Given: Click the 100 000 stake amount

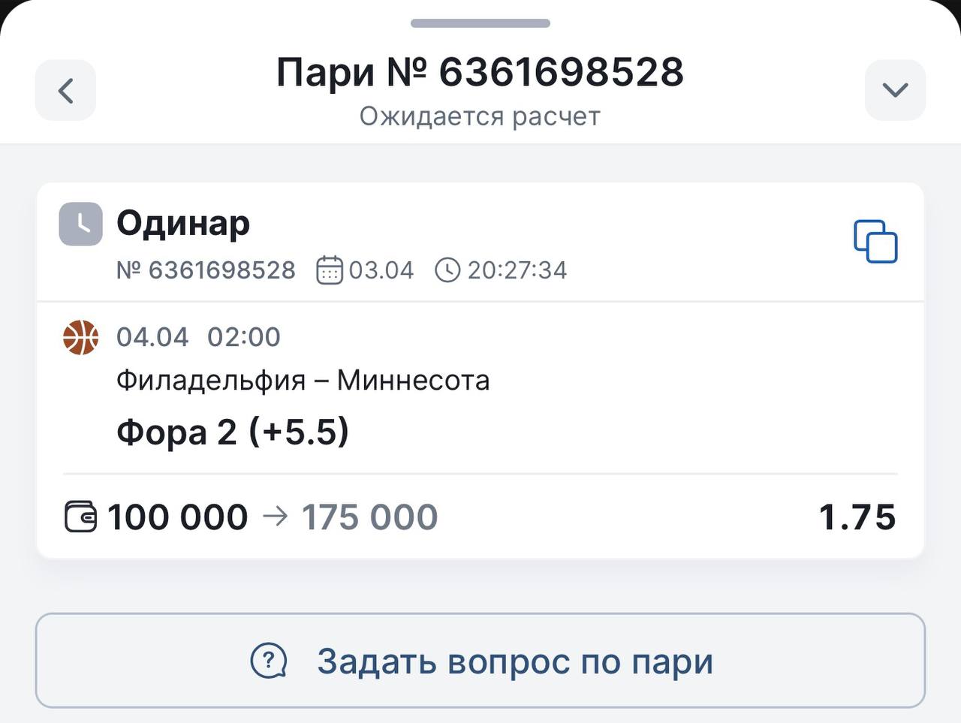Looking at the screenshot, I should point(178,517).
